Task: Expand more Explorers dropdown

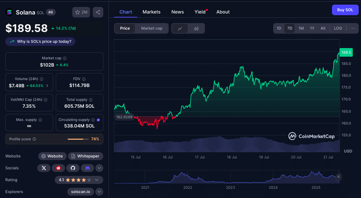Action: pos(99,192)
